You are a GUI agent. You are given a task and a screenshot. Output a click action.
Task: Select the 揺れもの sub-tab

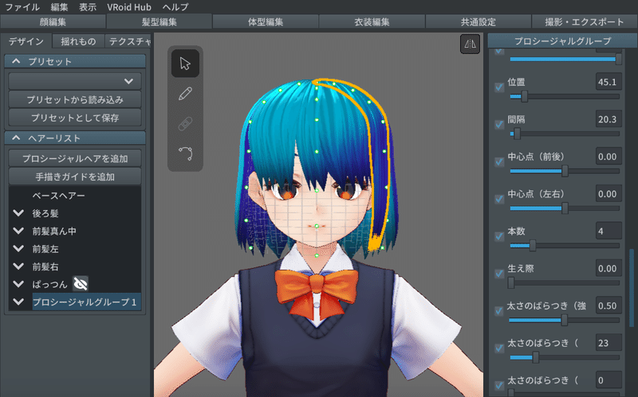point(78,41)
